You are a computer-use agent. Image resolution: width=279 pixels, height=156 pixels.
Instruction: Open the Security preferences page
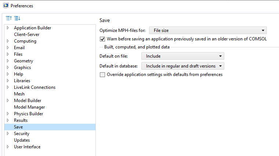point(21,134)
